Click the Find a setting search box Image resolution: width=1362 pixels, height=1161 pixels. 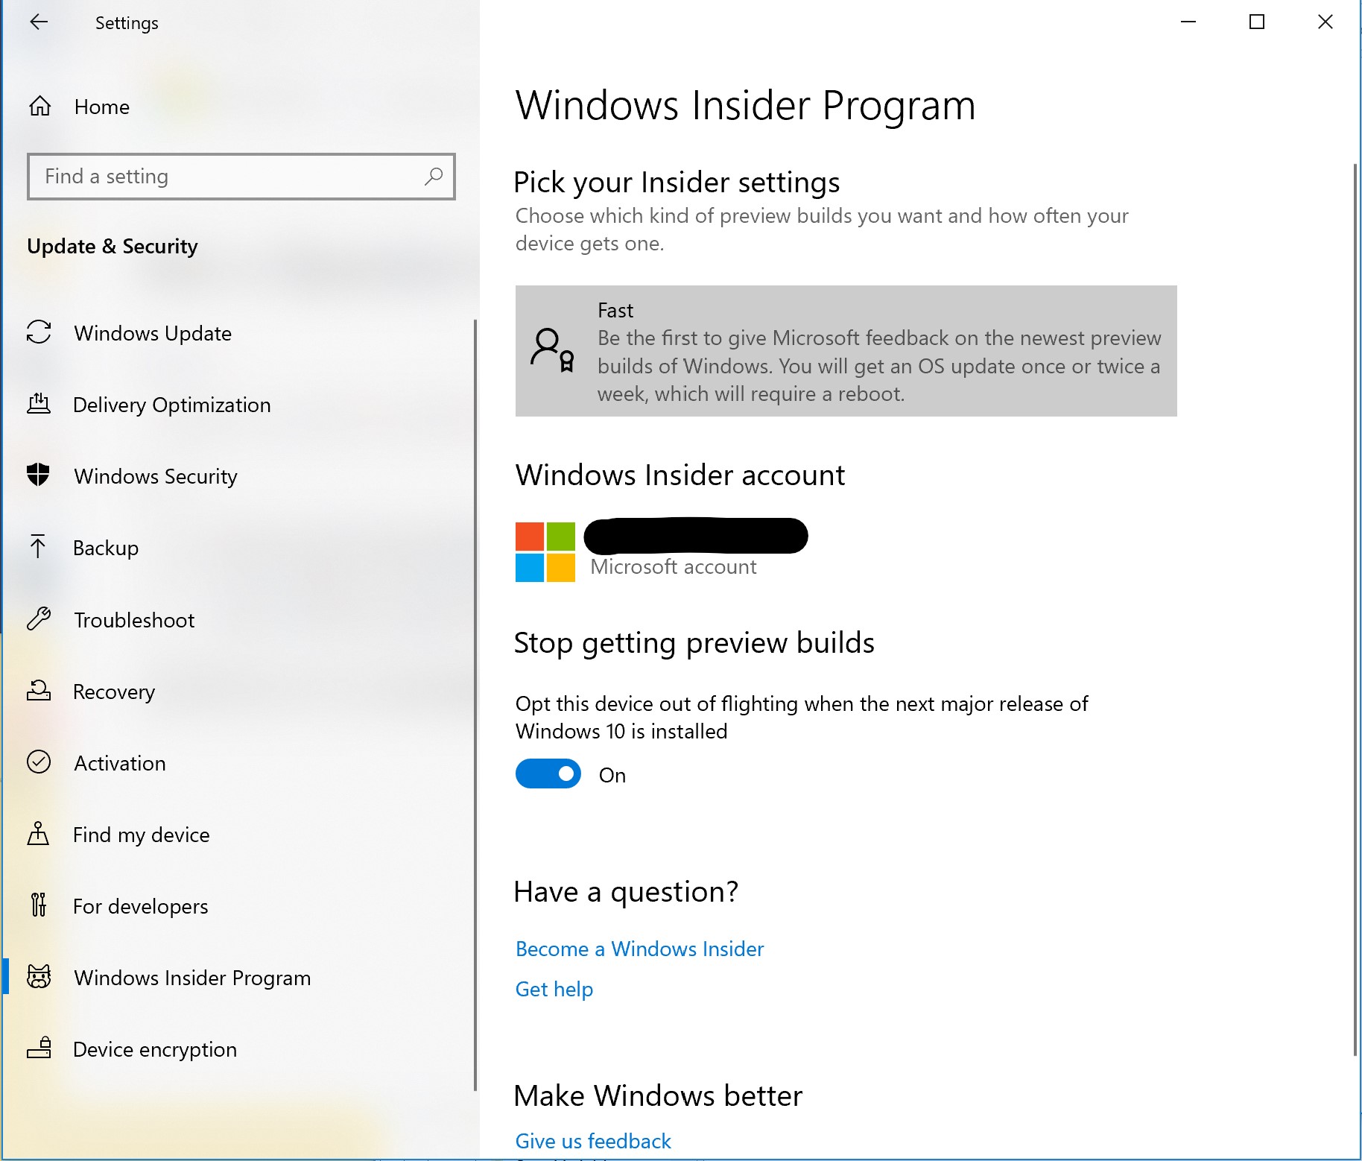pos(241,177)
